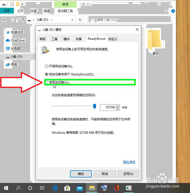The width and height of the screenshot is (190, 193).
Task: Click the 管理 contextual tab
Action: click(x=65, y=5)
